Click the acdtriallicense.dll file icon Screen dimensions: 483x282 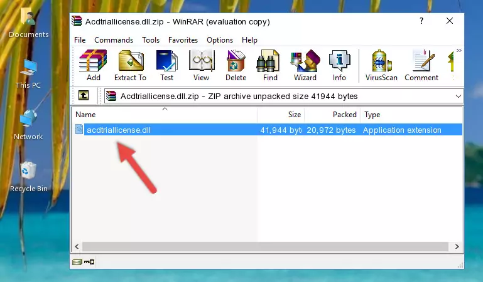[79, 130]
